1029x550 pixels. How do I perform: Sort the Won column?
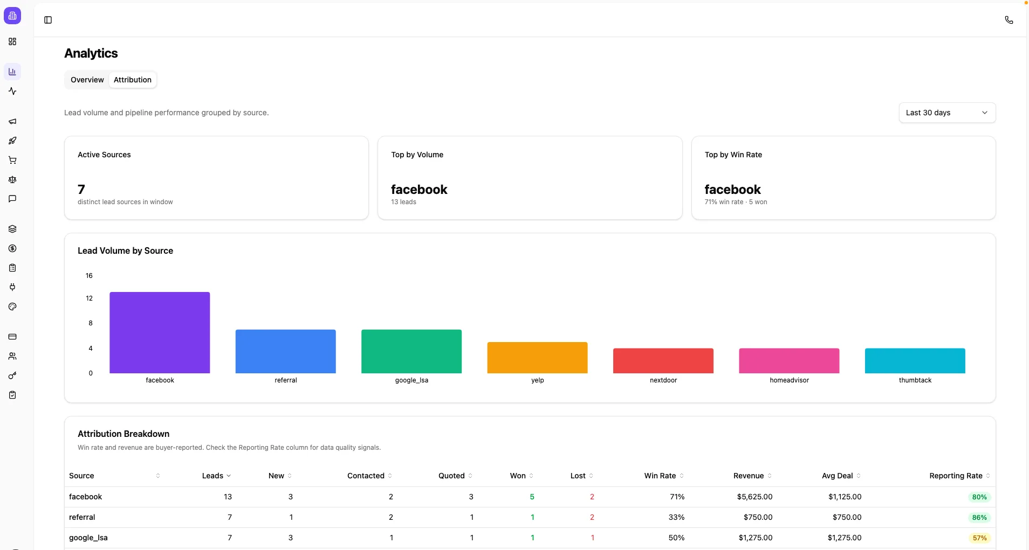[521, 476]
